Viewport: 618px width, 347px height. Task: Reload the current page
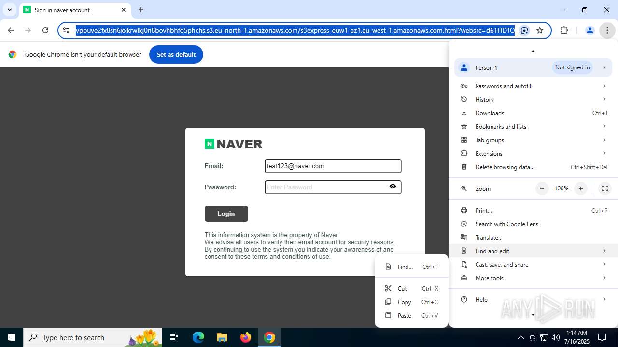pos(45,30)
